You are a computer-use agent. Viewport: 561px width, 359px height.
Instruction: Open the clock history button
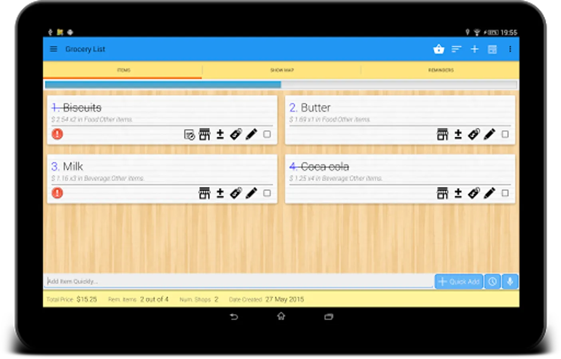pos(493,282)
